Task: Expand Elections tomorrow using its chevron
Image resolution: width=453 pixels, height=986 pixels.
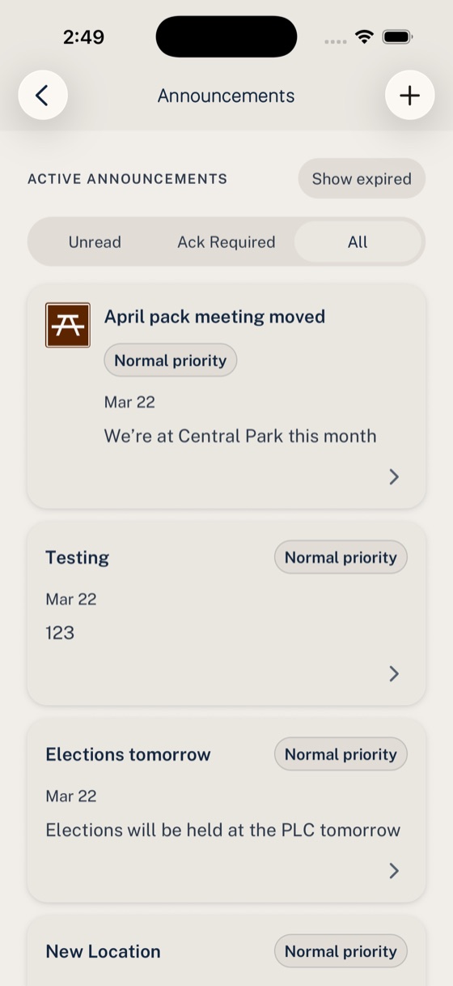Action: click(x=394, y=870)
